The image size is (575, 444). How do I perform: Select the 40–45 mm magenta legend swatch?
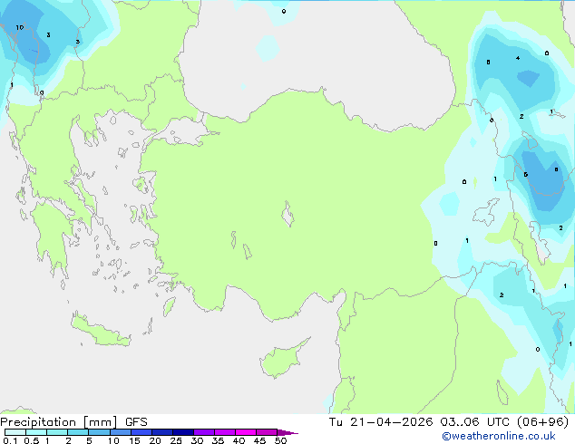pos(246,432)
